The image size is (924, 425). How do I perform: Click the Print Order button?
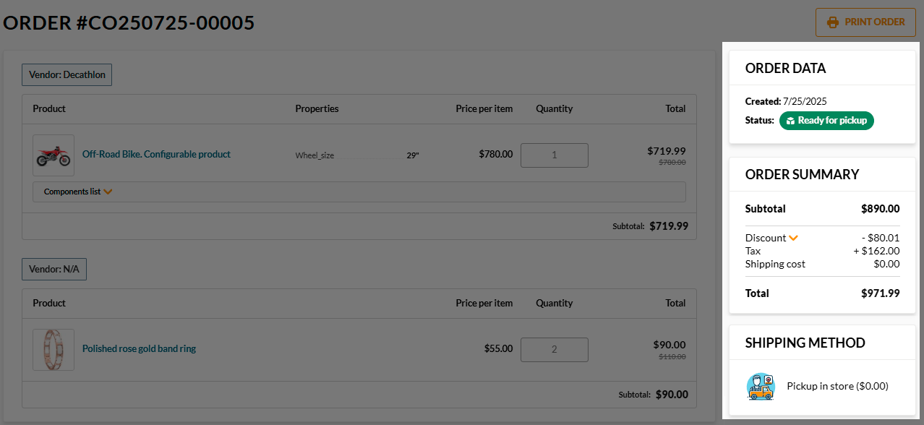pos(865,22)
